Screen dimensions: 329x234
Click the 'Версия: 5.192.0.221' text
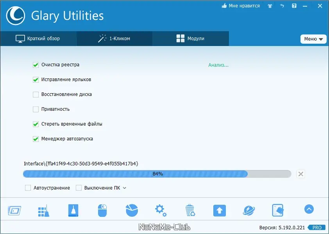(x=282, y=227)
